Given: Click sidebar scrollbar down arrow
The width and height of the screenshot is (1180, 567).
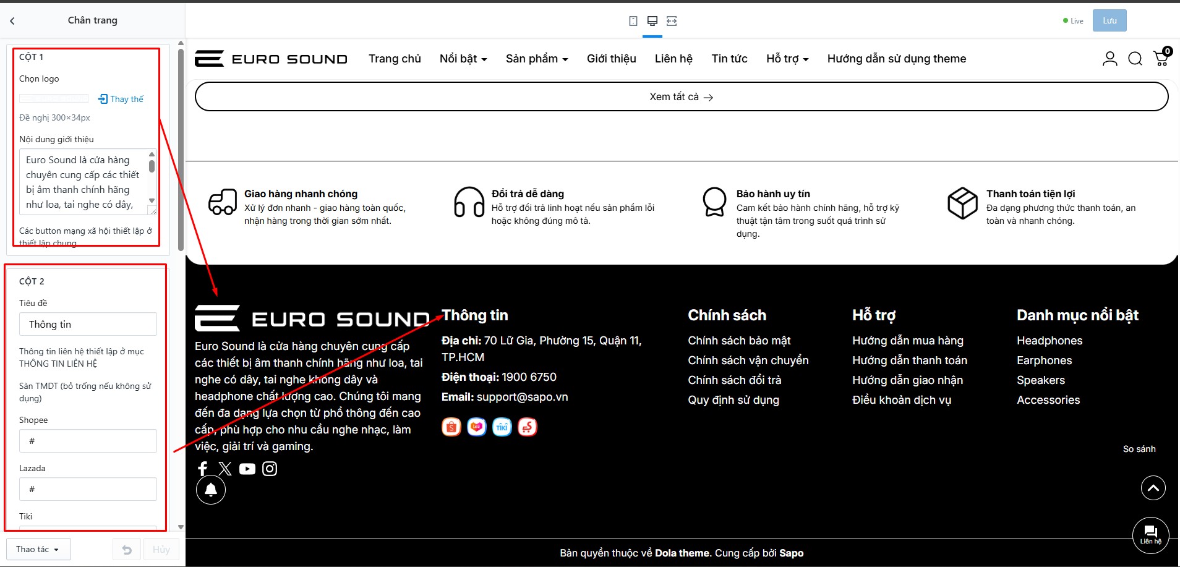Looking at the screenshot, I should (x=181, y=527).
